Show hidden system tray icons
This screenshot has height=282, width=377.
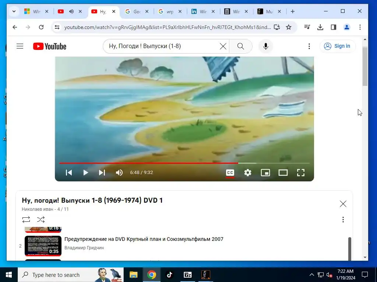pos(311,275)
